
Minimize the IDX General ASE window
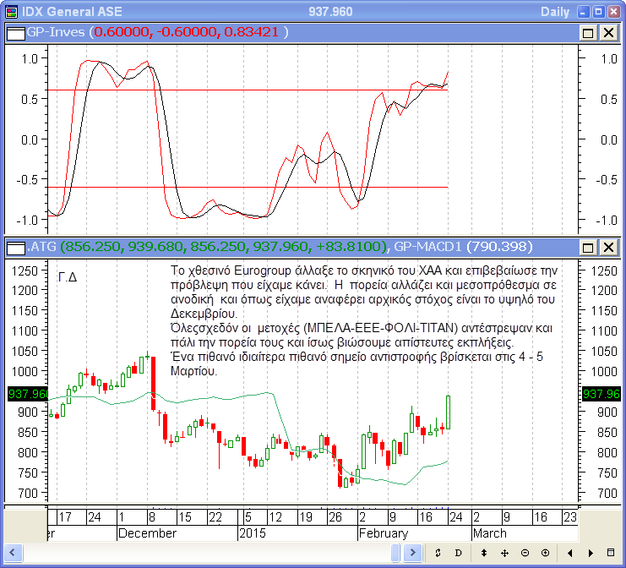583,12
